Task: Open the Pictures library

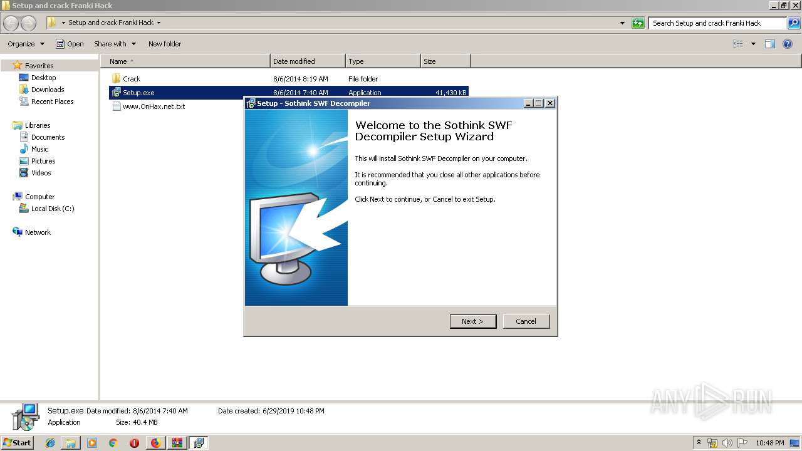Action: pyautogui.click(x=43, y=161)
